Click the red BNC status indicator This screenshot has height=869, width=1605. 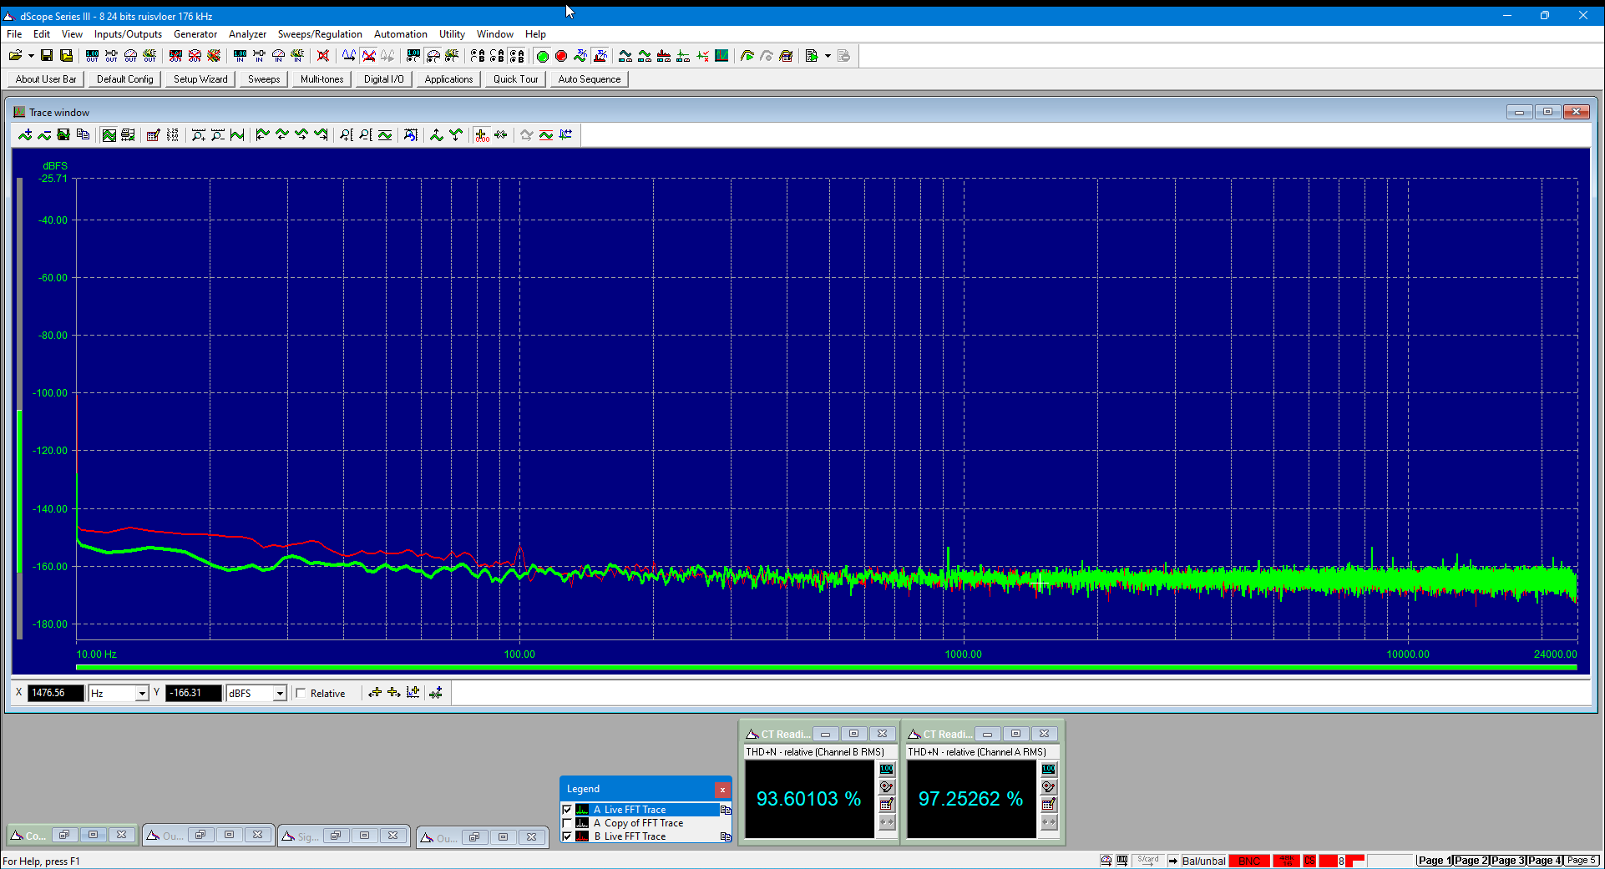click(x=1249, y=861)
